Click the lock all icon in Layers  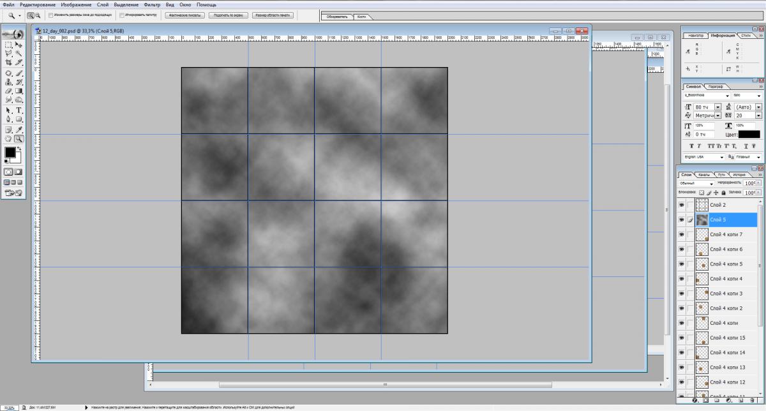pos(724,192)
